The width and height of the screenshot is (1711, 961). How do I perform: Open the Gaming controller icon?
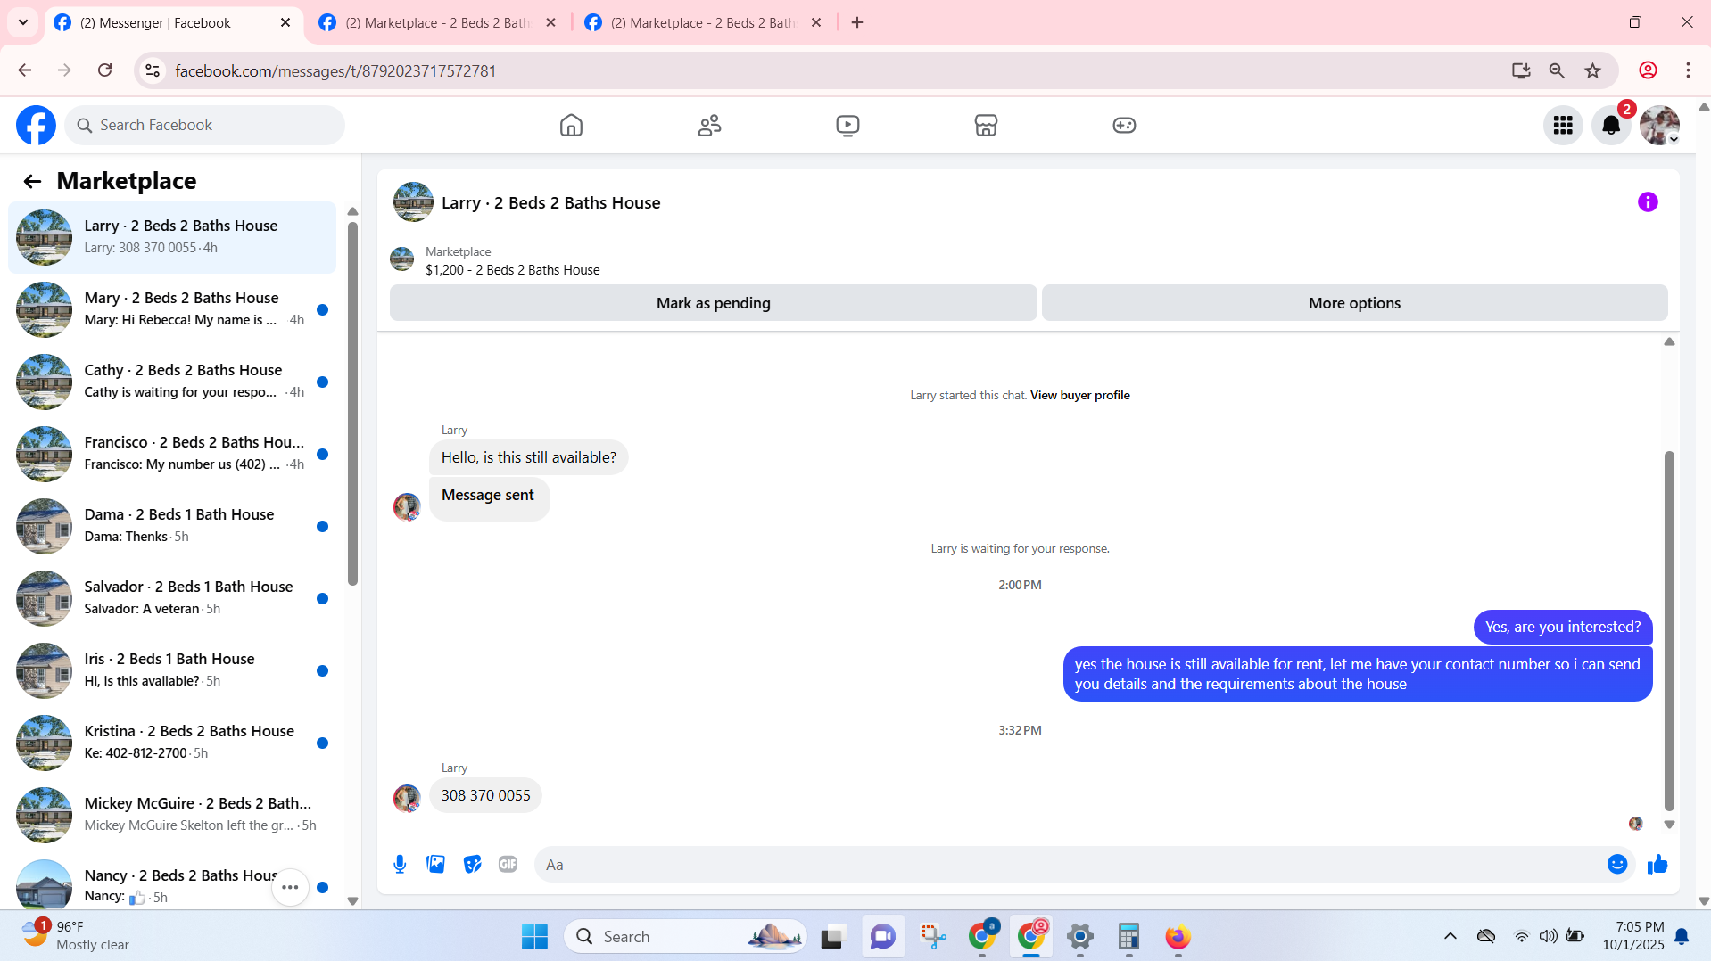tap(1124, 126)
